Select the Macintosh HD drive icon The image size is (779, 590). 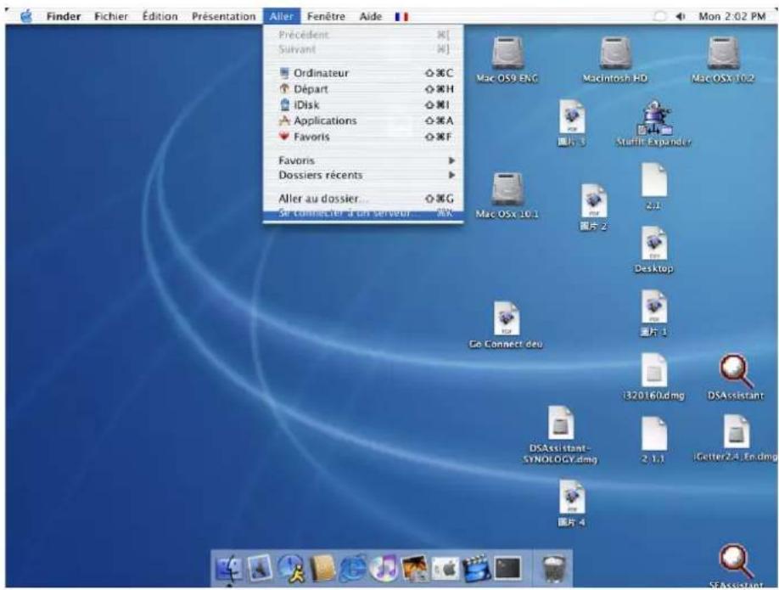(615, 53)
